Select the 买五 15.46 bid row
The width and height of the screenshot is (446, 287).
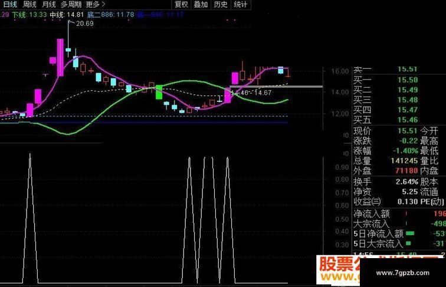(x=386, y=120)
